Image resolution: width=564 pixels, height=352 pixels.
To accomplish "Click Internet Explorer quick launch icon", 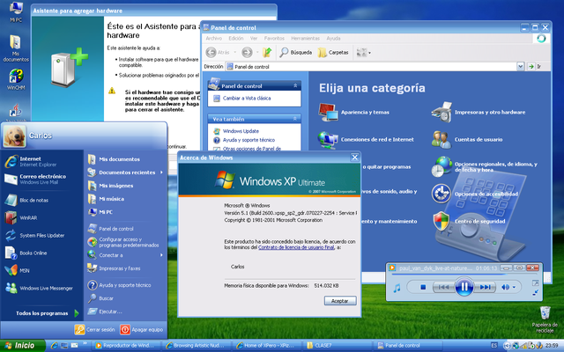I will [55, 346].
